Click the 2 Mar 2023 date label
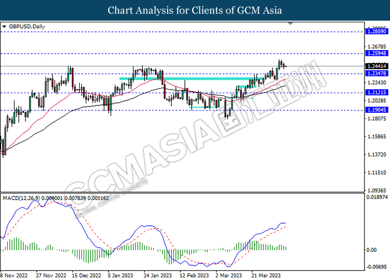 [229, 275]
